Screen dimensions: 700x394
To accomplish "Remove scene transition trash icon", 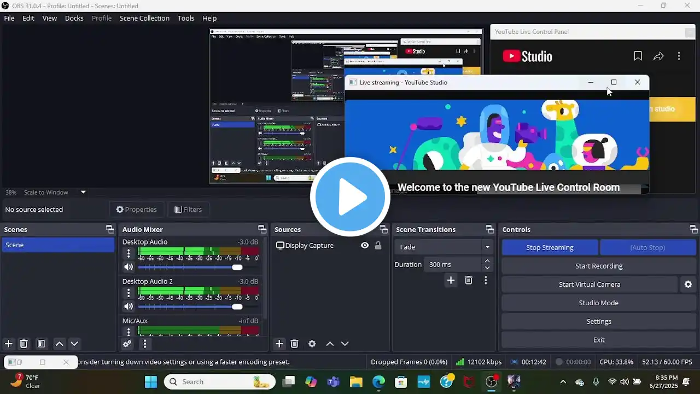I will (468, 280).
